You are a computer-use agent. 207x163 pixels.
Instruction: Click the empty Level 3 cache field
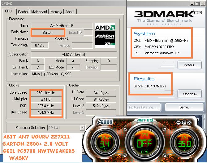[x=101, y=112]
